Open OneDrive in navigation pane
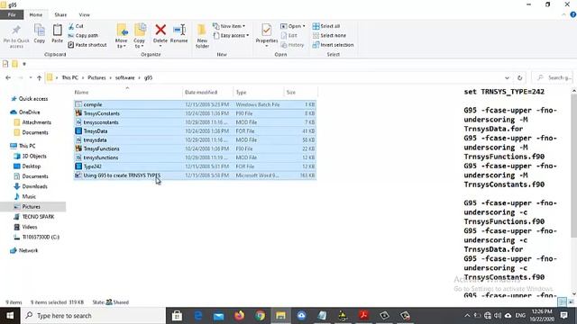Viewport: 577px width, 324px height. click(x=25, y=112)
